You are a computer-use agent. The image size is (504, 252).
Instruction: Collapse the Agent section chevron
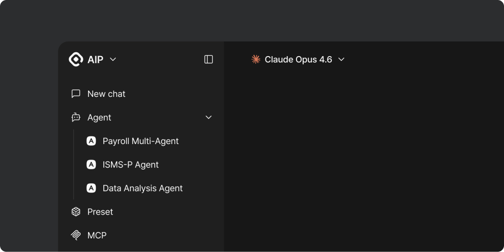click(x=208, y=117)
